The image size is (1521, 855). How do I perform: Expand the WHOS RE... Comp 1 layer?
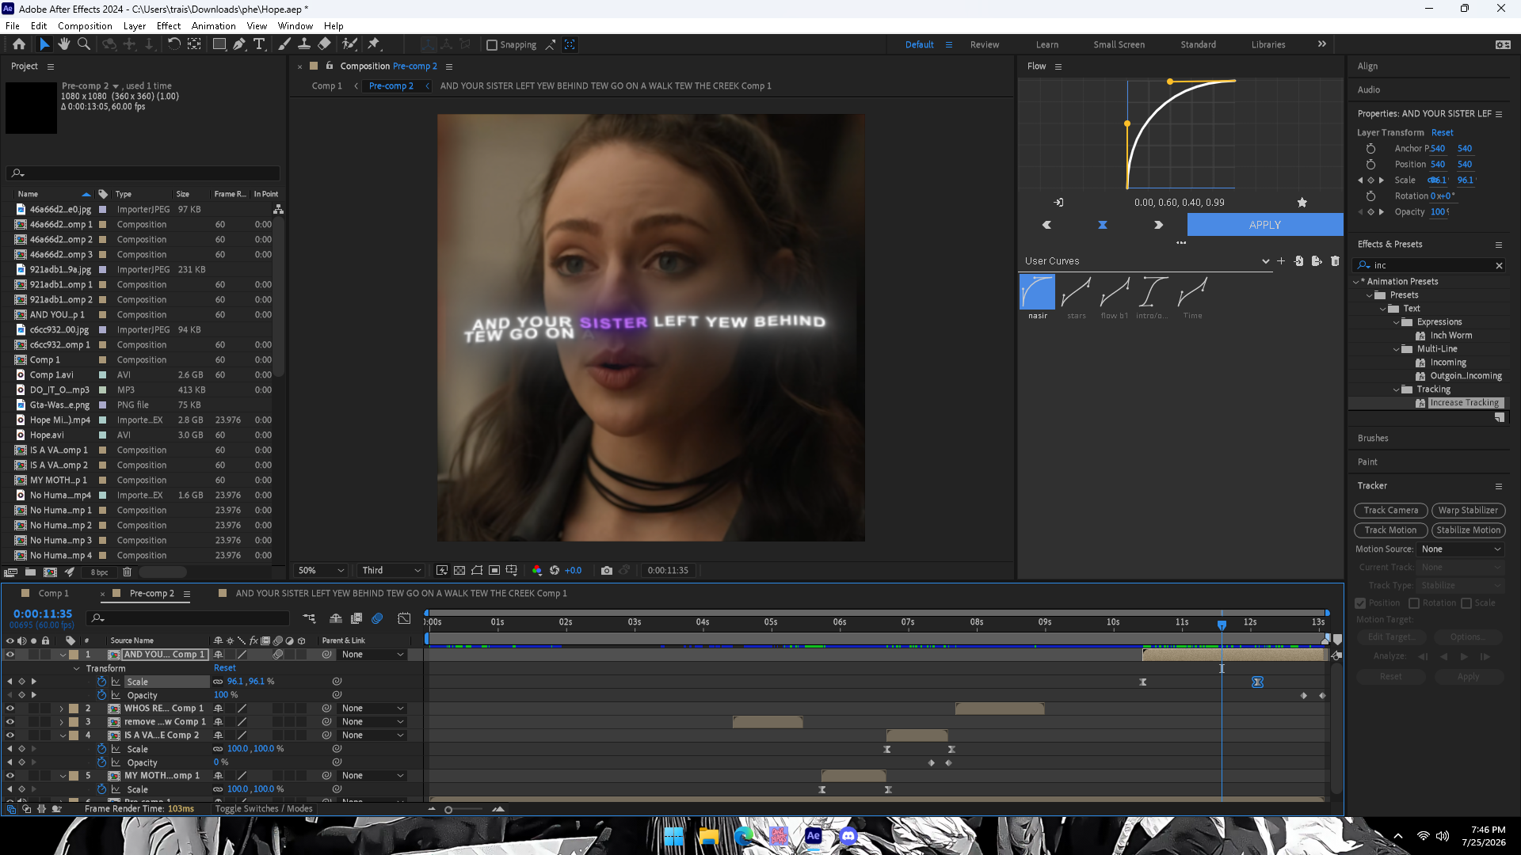click(x=61, y=709)
